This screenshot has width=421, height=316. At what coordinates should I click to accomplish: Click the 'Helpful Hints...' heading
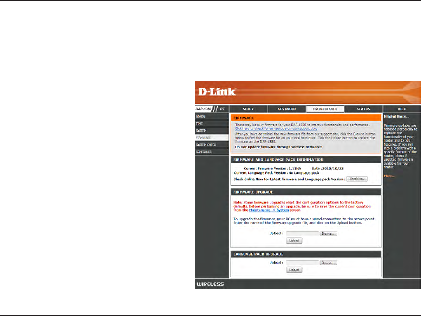coord(396,116)
